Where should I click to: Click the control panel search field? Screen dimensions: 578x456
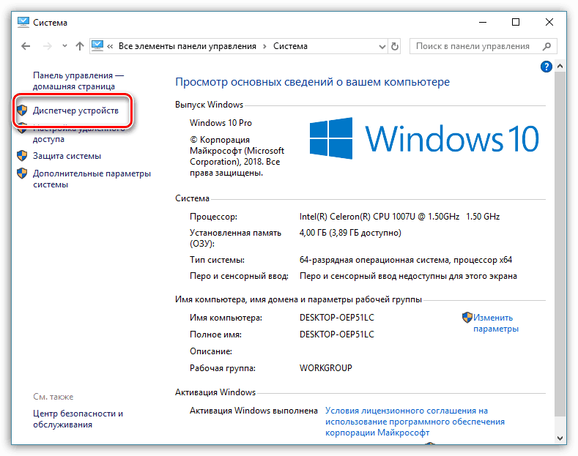(x=483, y=46)
